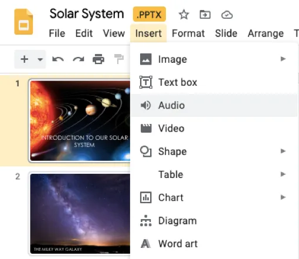Open the Arrange menu
This screenshot has height=259, width=299.
tap(266, 33)
